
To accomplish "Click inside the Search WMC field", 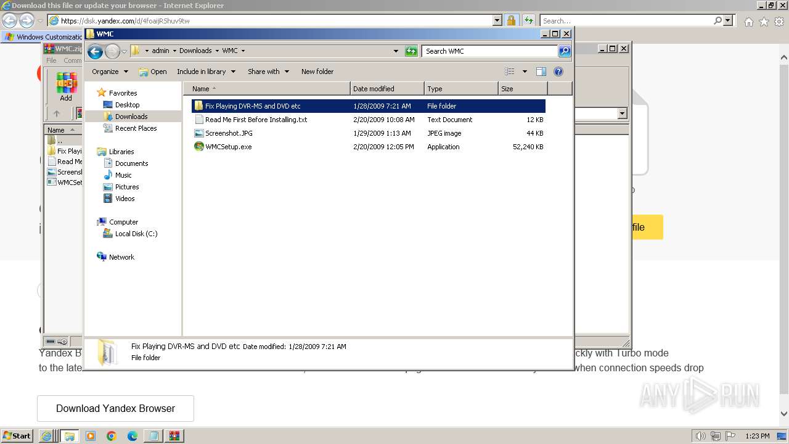I will (490, 51).
